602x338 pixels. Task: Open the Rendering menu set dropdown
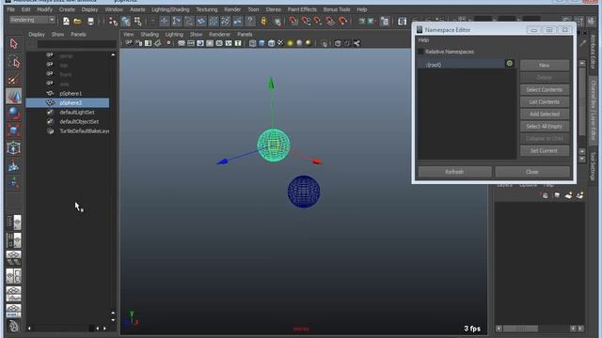click(32, 20)
